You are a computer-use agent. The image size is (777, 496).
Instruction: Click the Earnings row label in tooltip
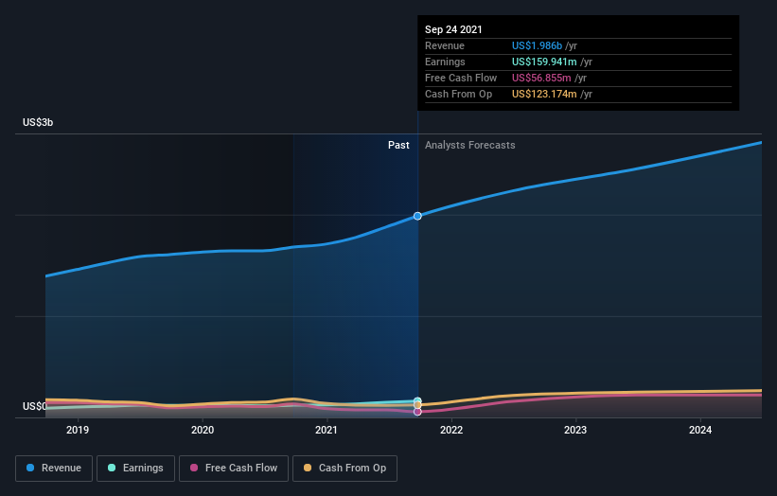click(x=445, y=62)
